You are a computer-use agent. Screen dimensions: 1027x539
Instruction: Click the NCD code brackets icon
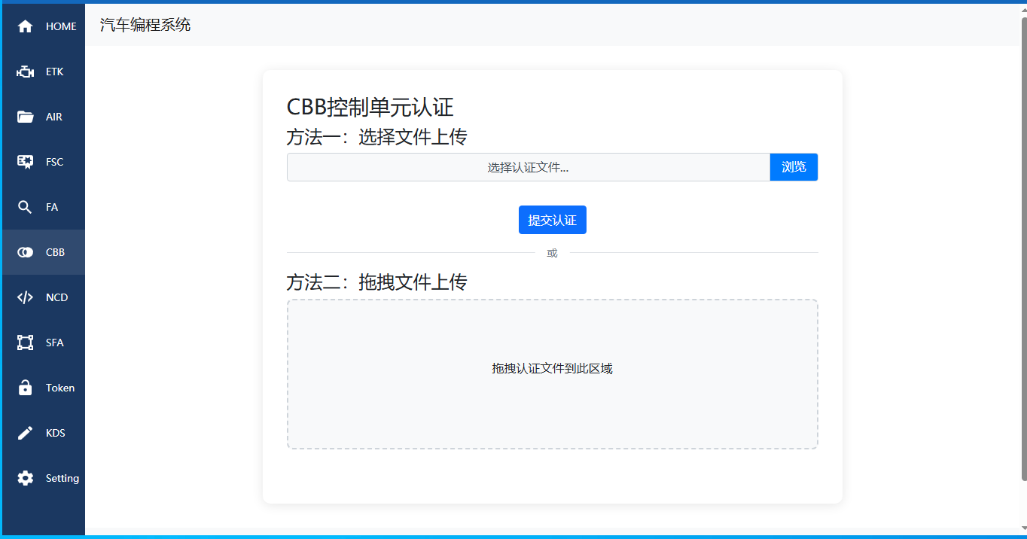25,297
